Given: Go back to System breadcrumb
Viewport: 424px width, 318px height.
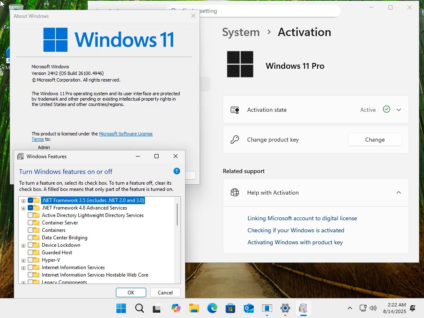Looking at the screenshot, I should click(x=241, y=32).
